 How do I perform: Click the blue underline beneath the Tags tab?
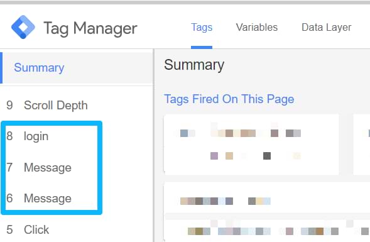tap(202, 47)
